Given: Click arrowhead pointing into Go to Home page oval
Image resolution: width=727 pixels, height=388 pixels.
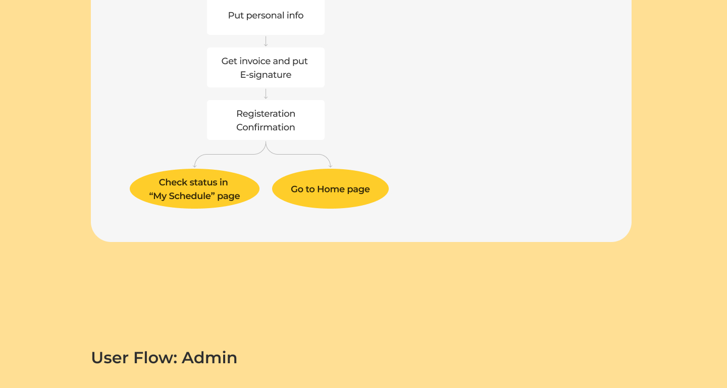Looking at the screenshot, I should coord(330,166).
